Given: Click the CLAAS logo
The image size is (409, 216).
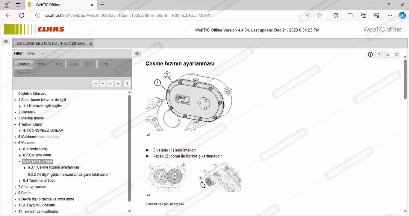Looking at the screenshot, I should [51, 29].
